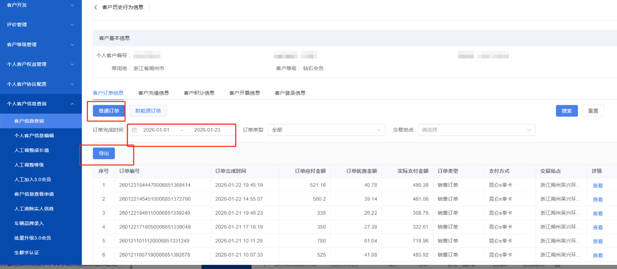This screenshot has height=269, width=617.
Task: Select the 新能源订单 order type button
Action: point(148,111)
